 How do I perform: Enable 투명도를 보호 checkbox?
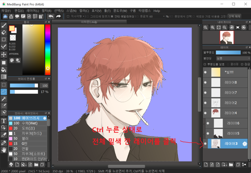pos(205,64)
